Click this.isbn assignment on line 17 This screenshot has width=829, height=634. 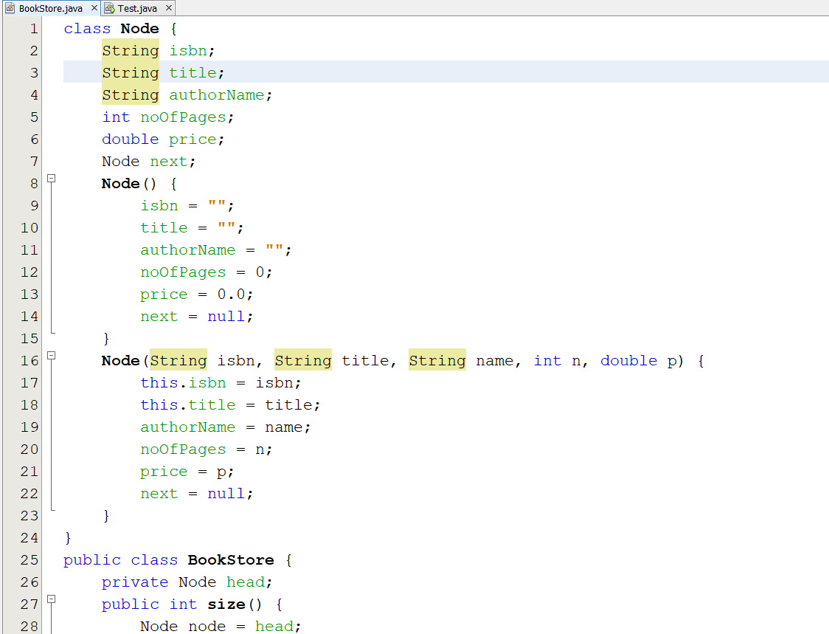coord(183,382)
